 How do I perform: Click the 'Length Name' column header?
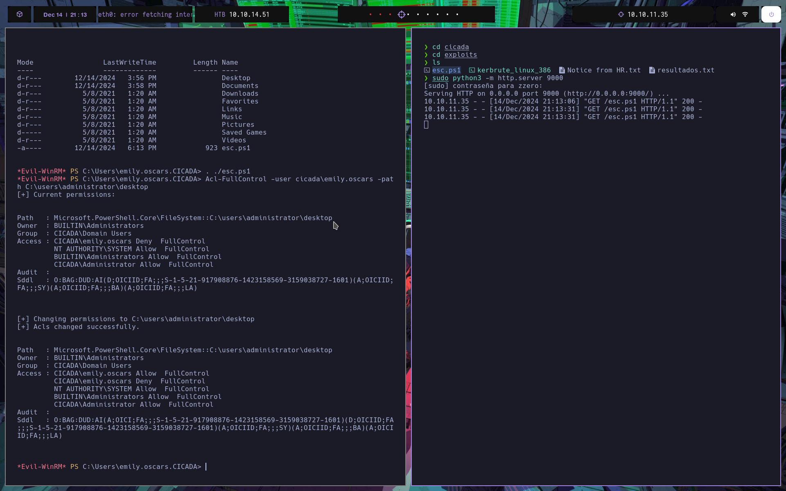[x=216, y=63]
